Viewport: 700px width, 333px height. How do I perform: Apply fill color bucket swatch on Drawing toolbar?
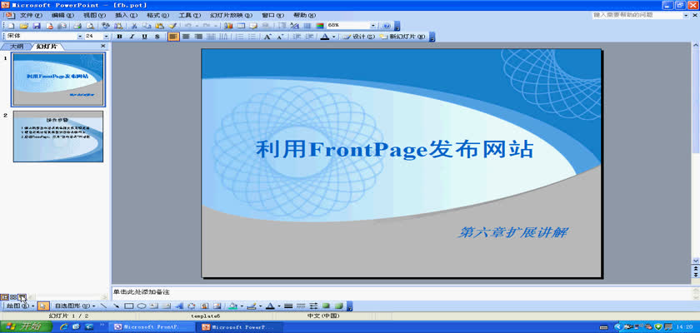[232, 306]
